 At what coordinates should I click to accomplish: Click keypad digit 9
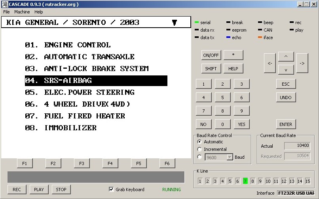tap(241, 111)
